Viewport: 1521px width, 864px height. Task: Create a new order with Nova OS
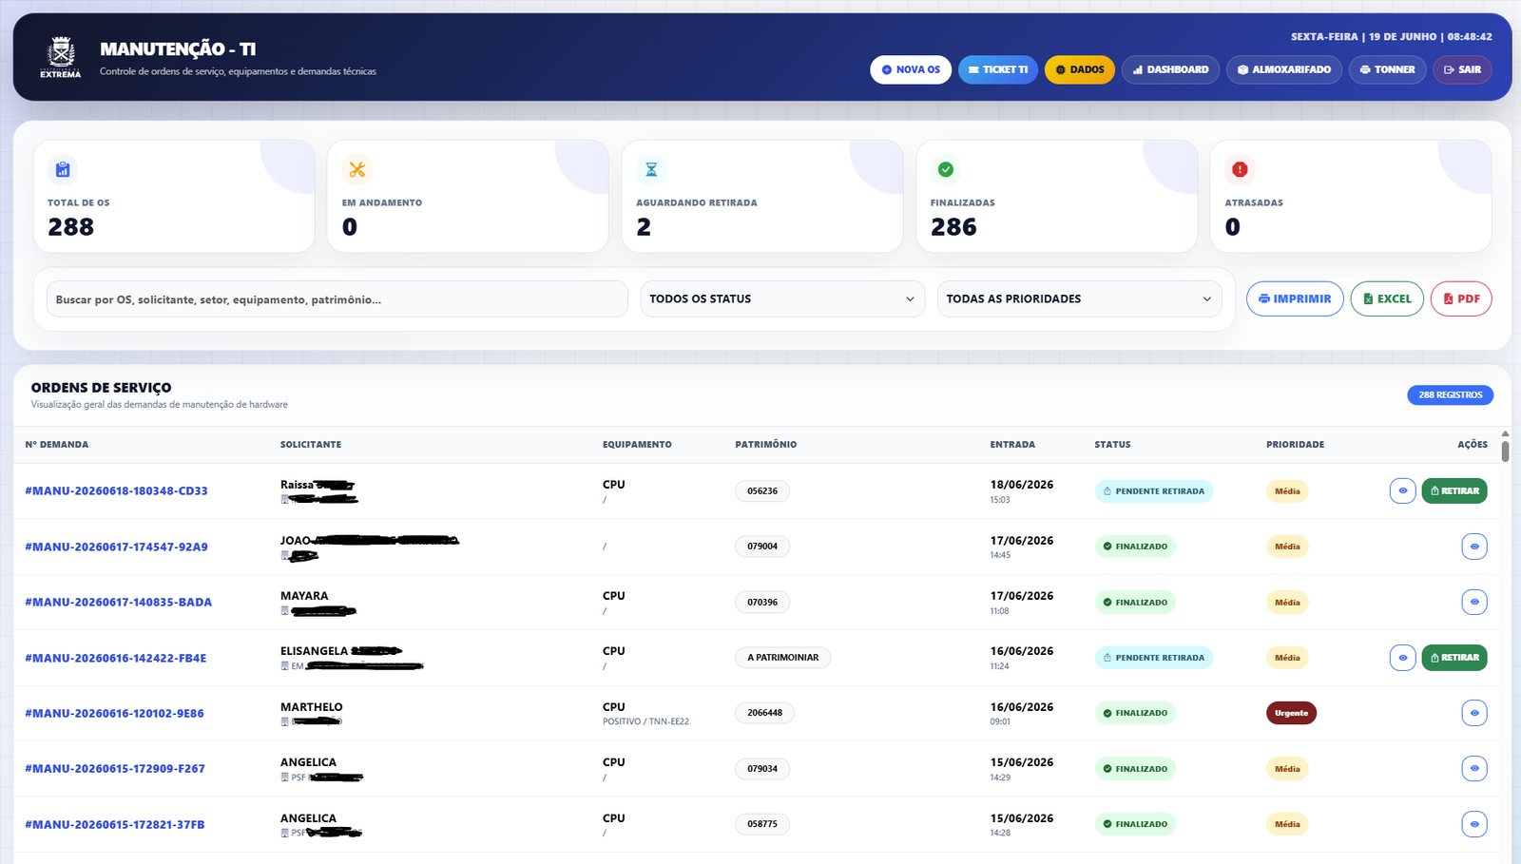click(x=911, y=69)
